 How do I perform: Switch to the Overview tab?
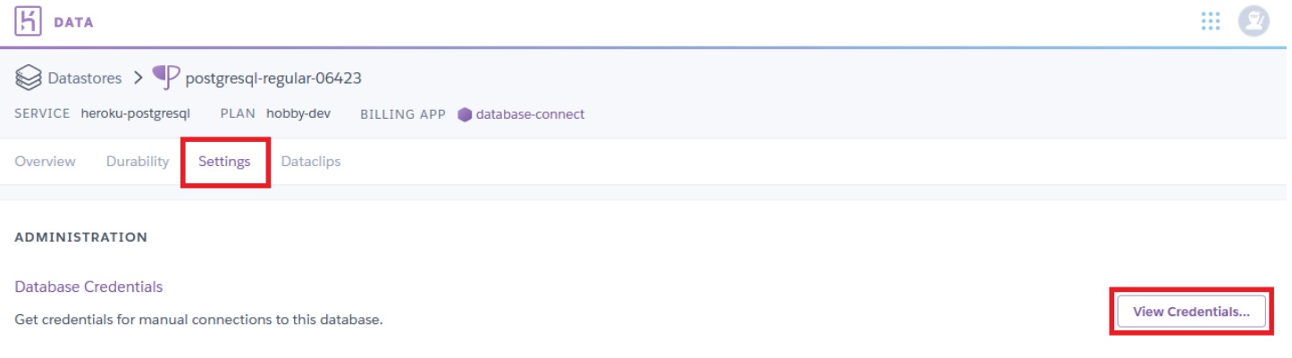click(46, 162)
